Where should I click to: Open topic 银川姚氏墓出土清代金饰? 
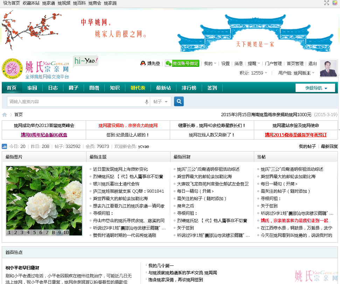point(116,184)
